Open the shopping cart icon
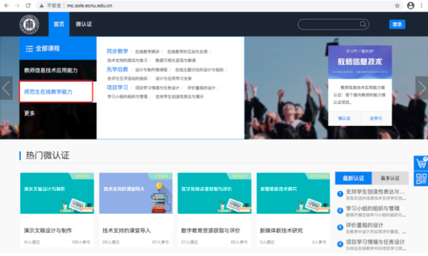 point(421,163)
